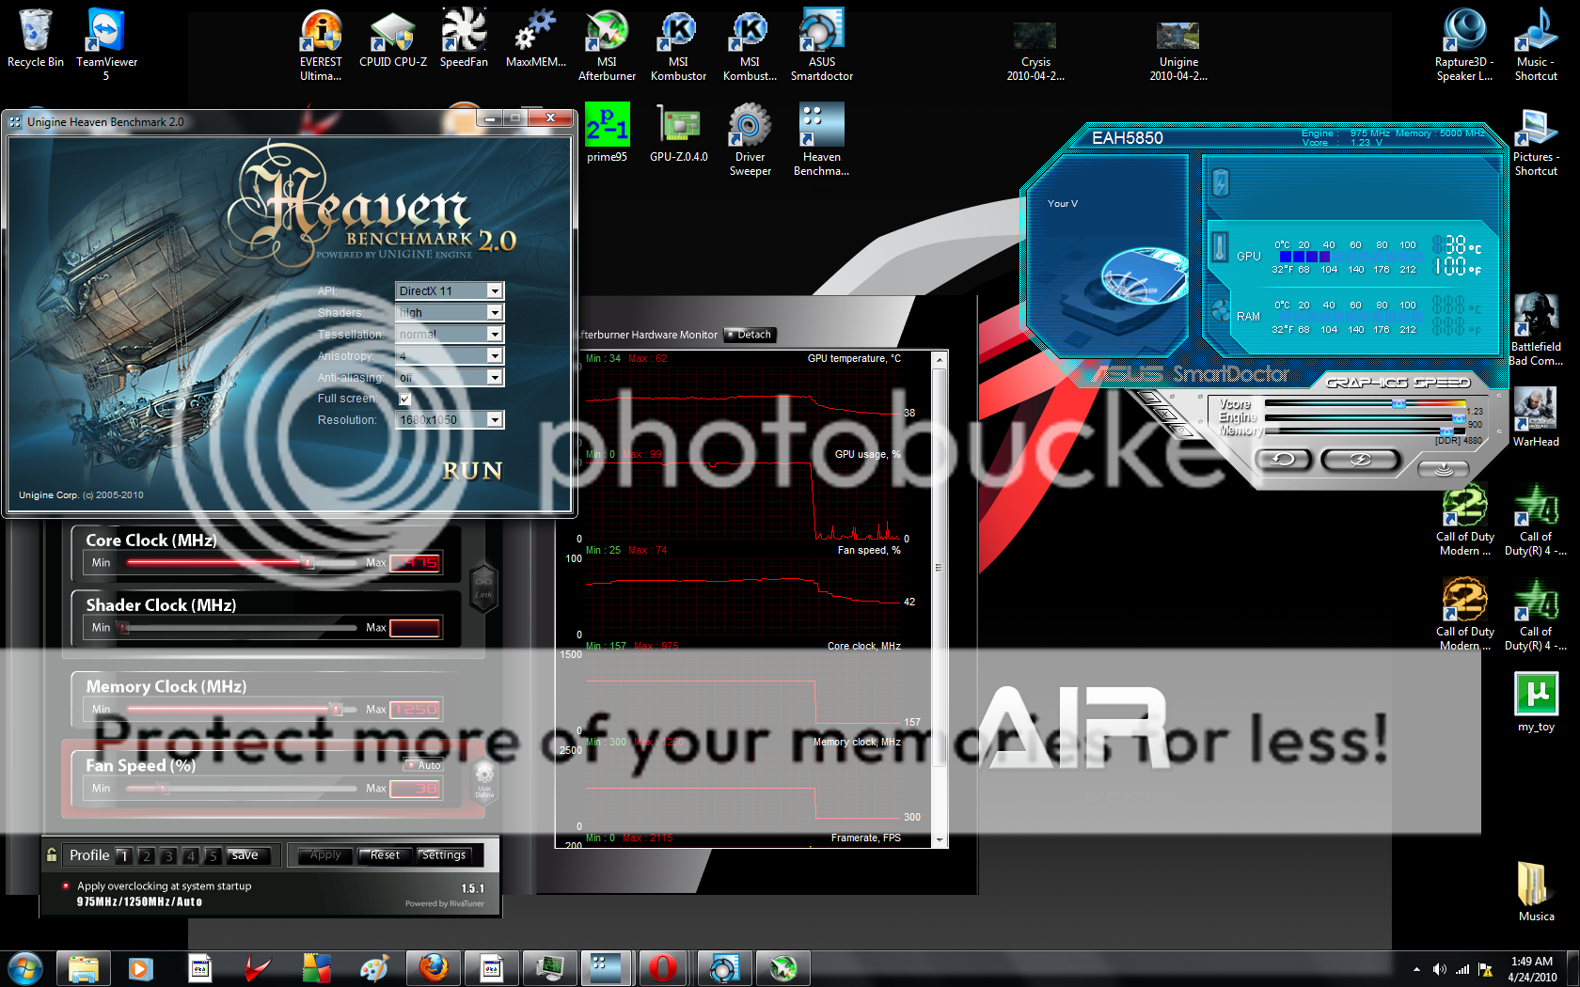Screen dimensions: 1580x987
Task: Open the MaxxMEM desktop shortcut
Action: [535, 39]
